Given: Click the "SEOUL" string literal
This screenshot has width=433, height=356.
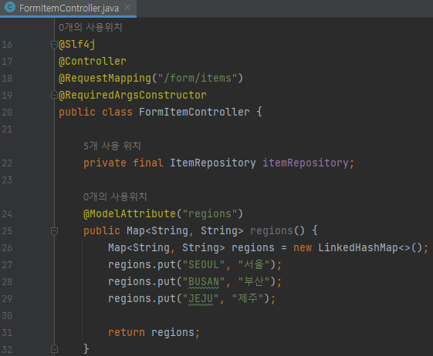Looking at the screenshot, I should (204, 265).
